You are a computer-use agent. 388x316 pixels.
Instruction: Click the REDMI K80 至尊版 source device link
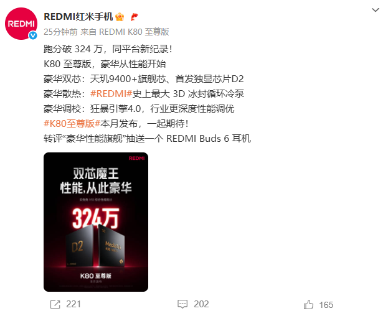pos(134,32)
